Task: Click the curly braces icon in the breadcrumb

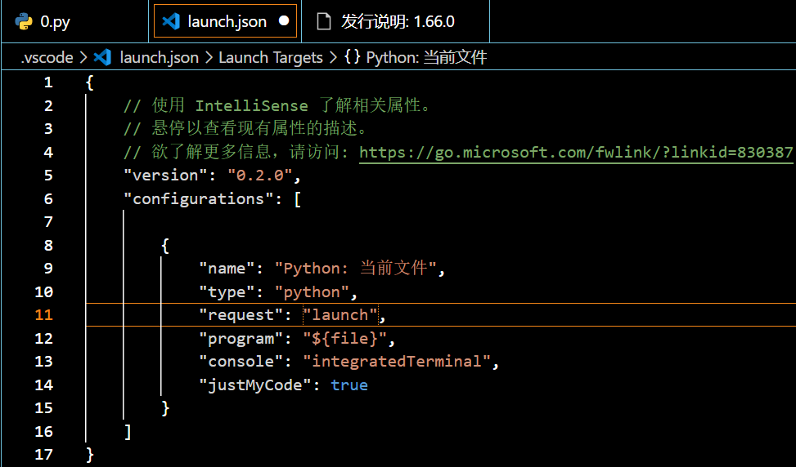Action: (x=353, y=57)
